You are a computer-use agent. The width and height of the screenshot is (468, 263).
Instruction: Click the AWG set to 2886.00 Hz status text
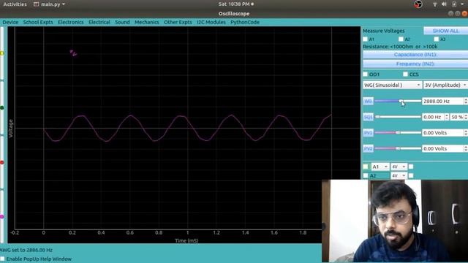26,250
